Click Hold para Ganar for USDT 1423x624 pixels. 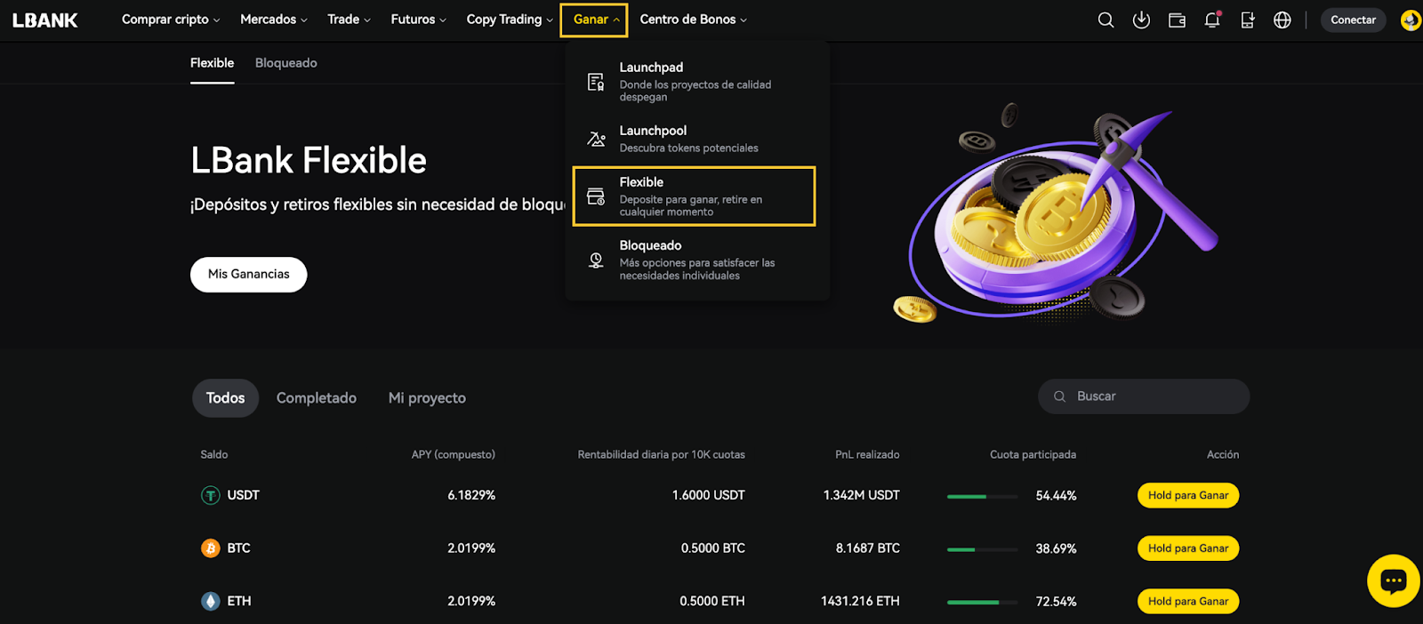[1188, 495]
